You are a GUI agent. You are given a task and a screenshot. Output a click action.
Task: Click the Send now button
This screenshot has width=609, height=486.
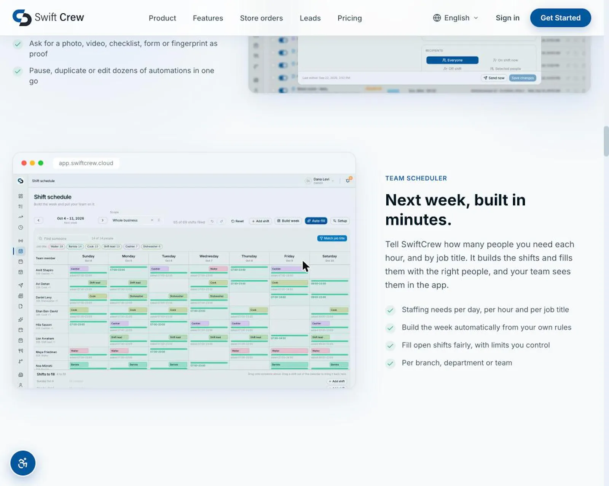coord(494,78)
